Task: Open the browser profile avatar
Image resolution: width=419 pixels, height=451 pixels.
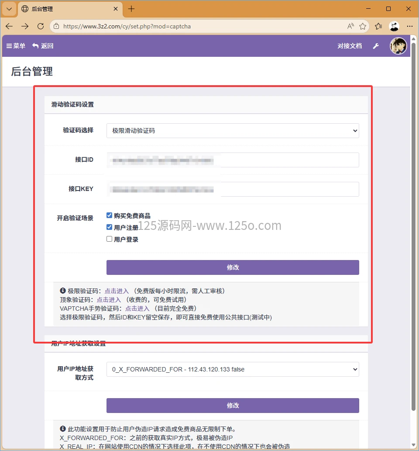Action: coord(394,26)
